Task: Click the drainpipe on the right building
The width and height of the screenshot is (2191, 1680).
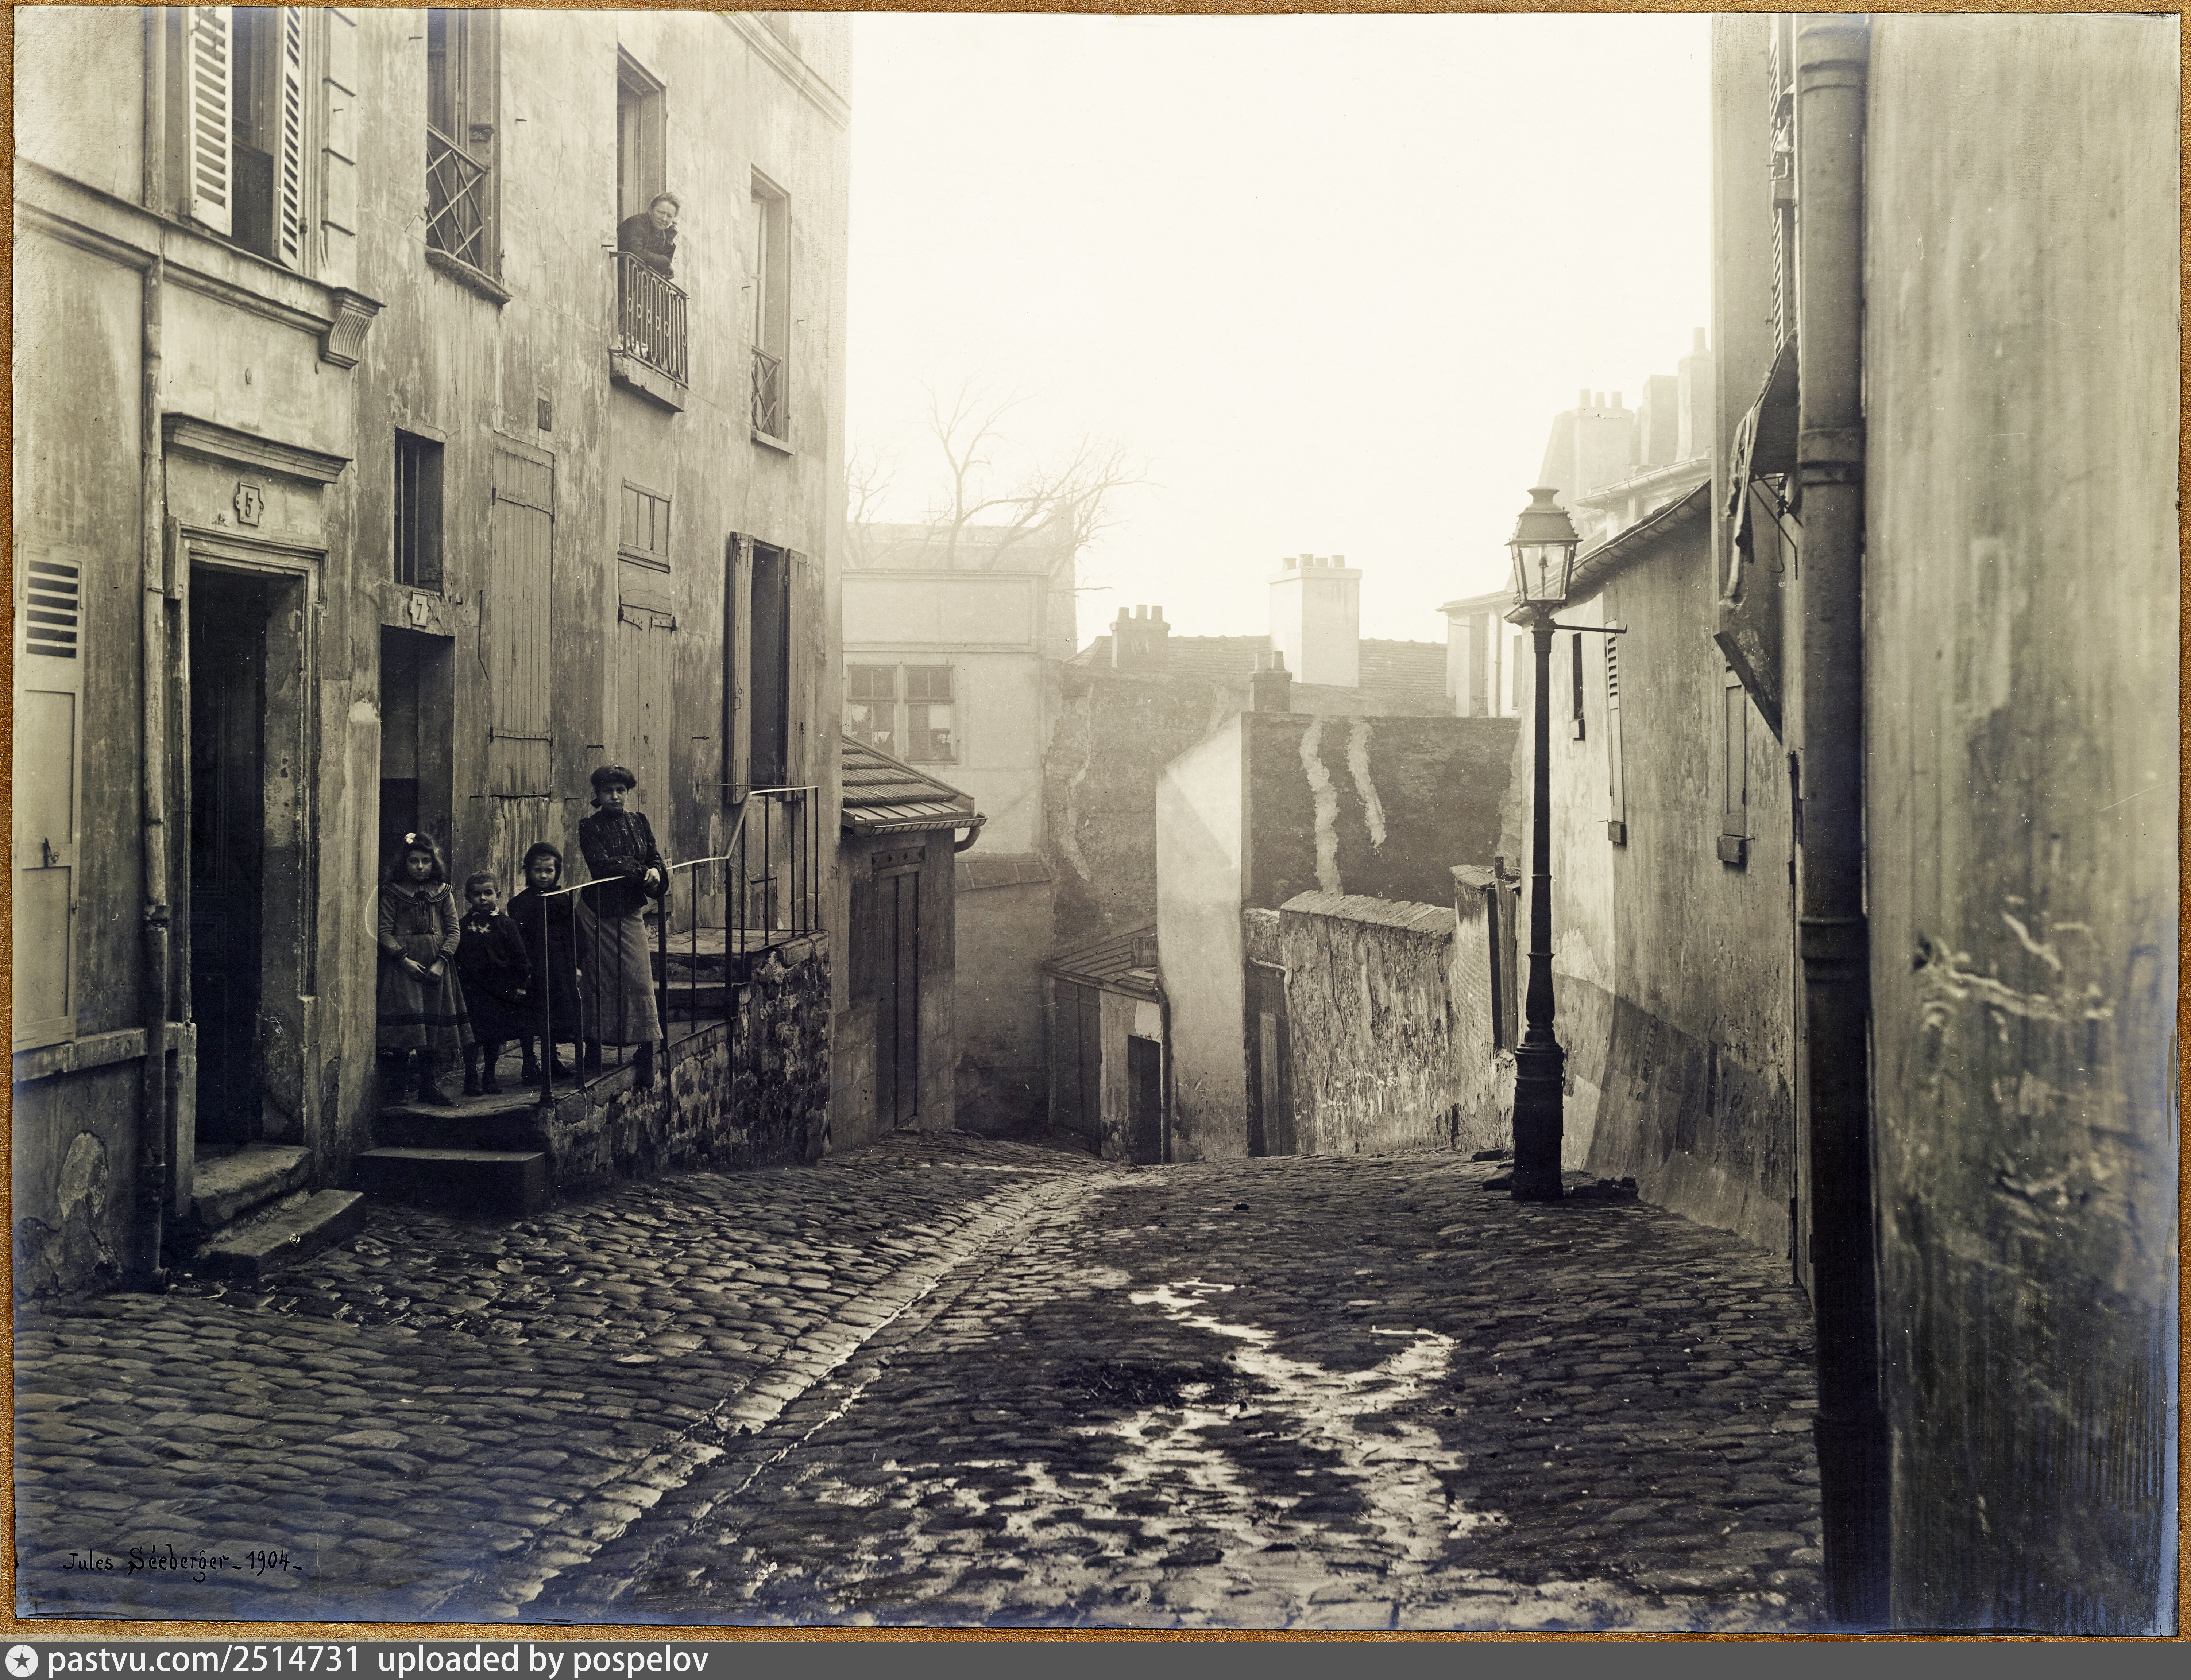Action: click(x=1833, y=700)
